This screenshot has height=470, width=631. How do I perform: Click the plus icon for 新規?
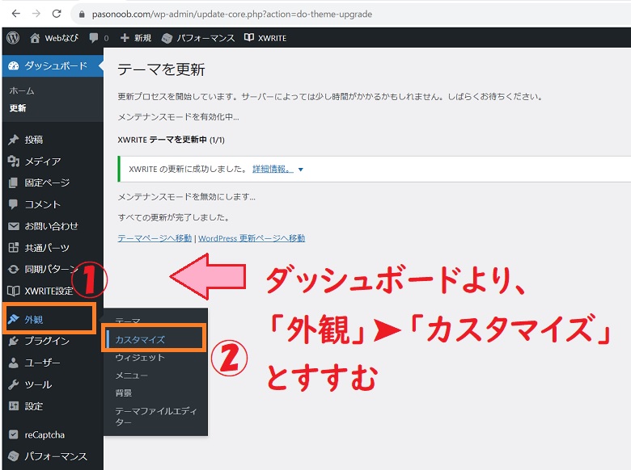[x=125, y=38]
